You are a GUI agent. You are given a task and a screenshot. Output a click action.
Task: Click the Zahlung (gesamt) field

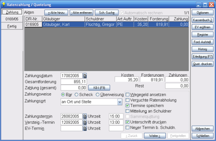coord(74,88)
